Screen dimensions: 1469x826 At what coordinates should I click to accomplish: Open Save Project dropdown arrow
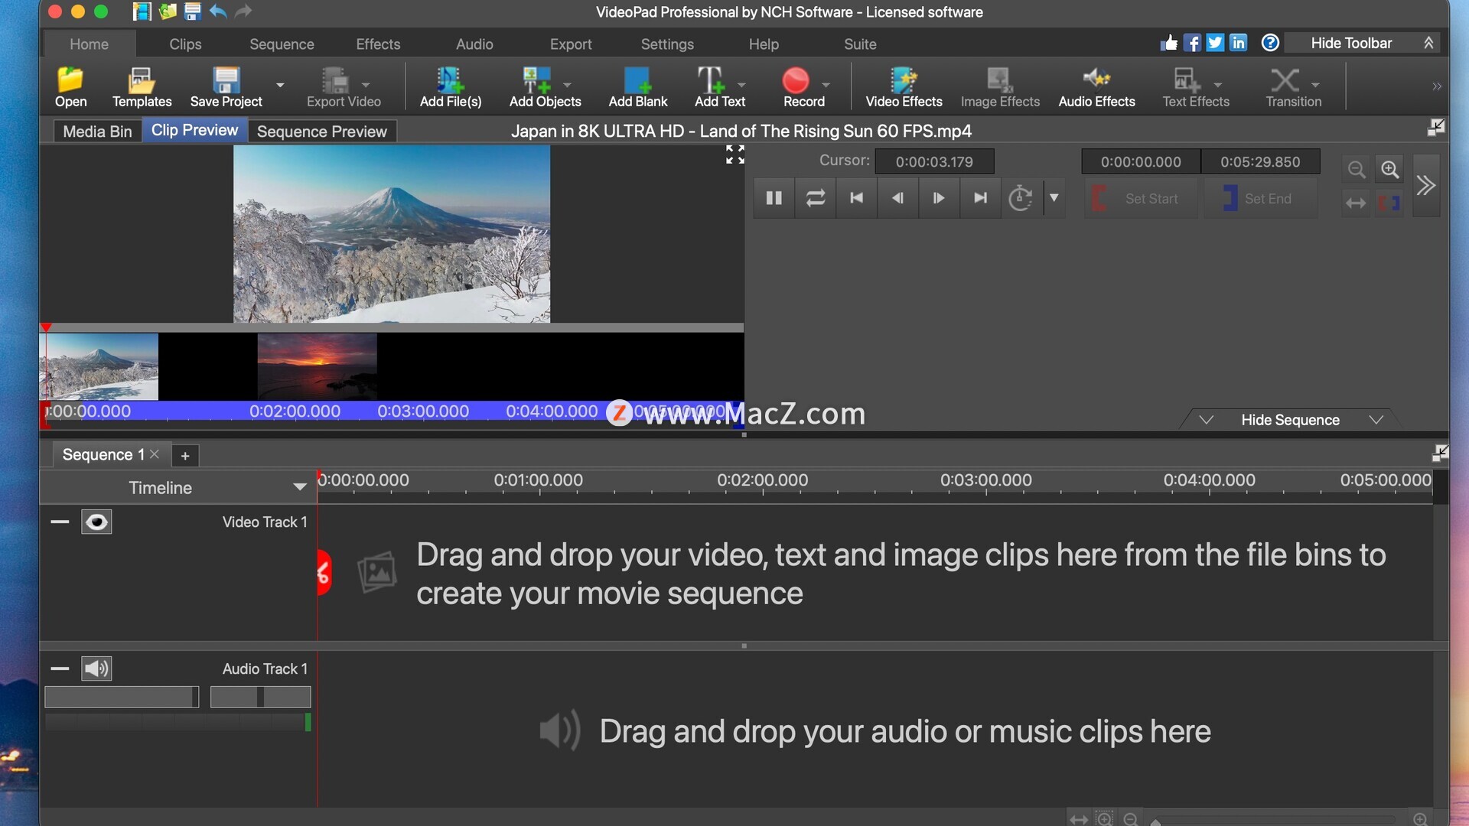click(280, 85)
